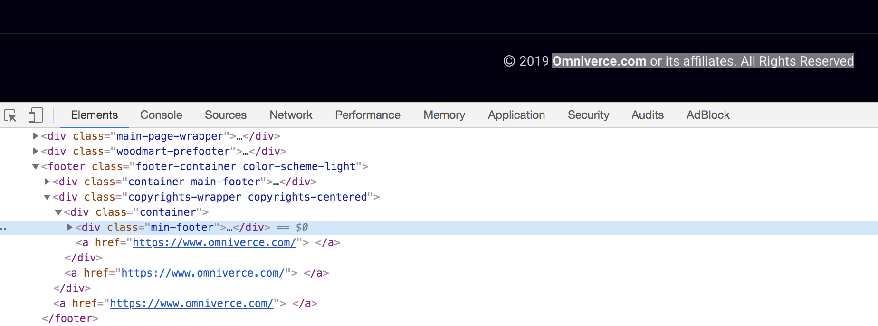The height and width of the screenshot is (326, 878).
Task: Switch to the Network tab
Action: [x=291, y=115]
